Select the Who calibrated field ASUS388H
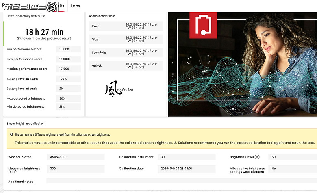The width and height of the screenshot is (317, 193). point(76,157)
